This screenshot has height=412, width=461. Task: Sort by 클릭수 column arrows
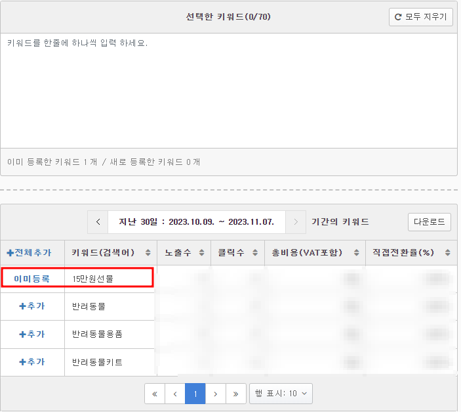pos(255,252)
